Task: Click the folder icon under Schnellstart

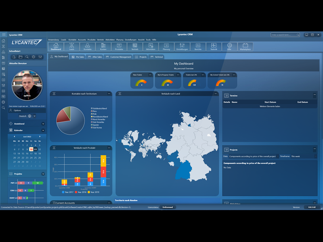Action: 21,57
